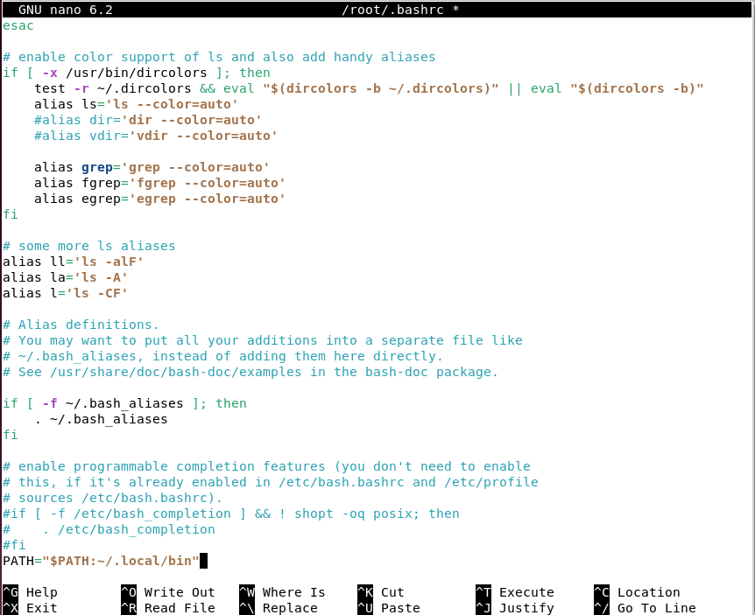Click the alias grep='grep --color=auto' line
This screenshot has width=755, height=615.
(152, 167)
